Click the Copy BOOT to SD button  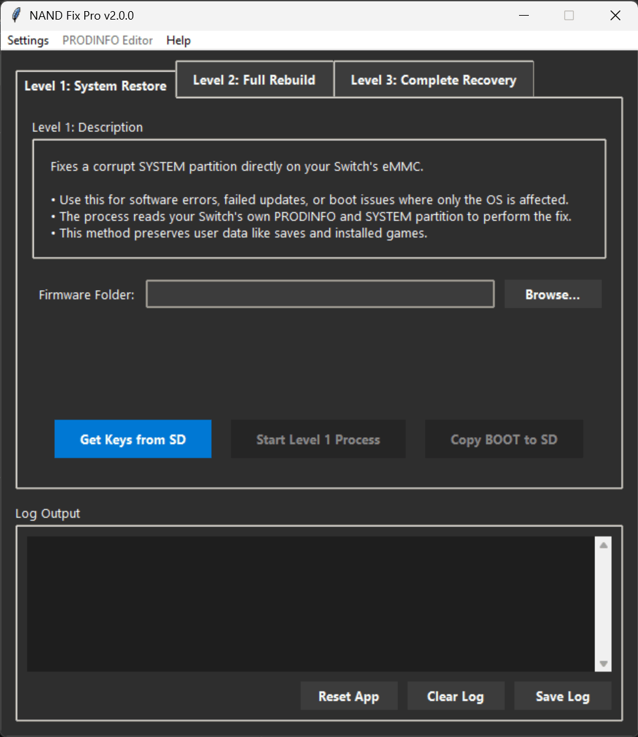504,439
